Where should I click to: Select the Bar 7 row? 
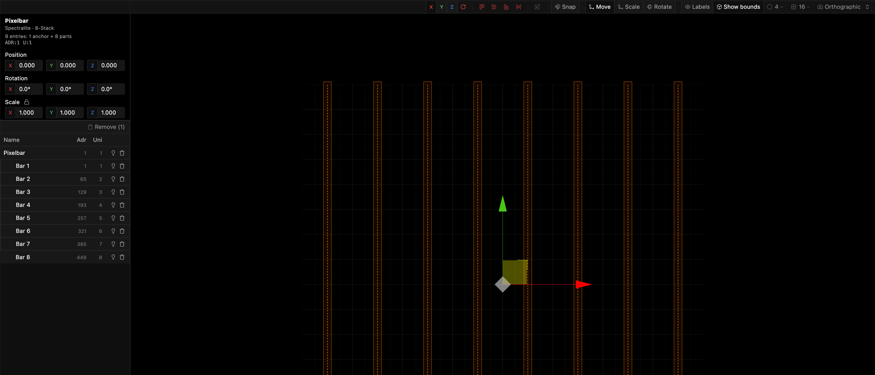point(65,244)
